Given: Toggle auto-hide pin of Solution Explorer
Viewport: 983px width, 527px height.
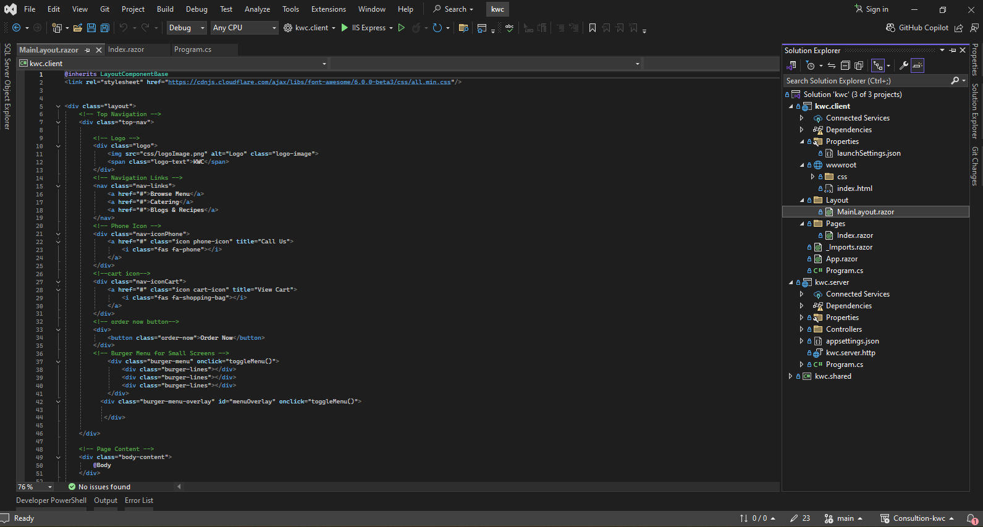Looking at the screenshot, I should [953, 50].
